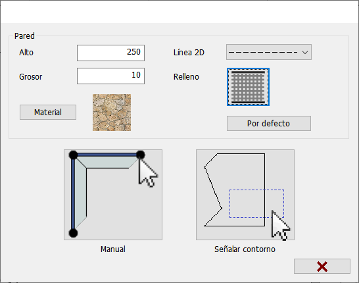Click the stone wall texture preview
This screenshot has height=283, width=359.
112,113
